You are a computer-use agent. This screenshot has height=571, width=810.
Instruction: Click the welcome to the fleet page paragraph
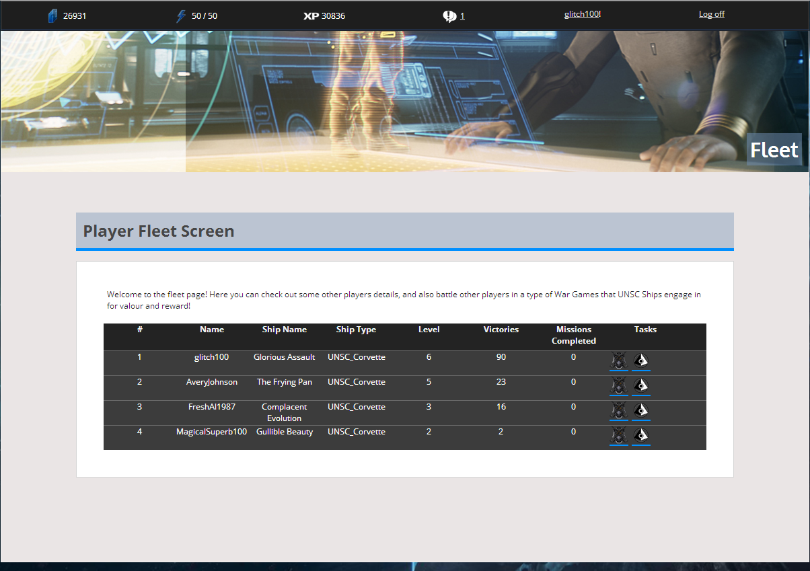point(404,300)
